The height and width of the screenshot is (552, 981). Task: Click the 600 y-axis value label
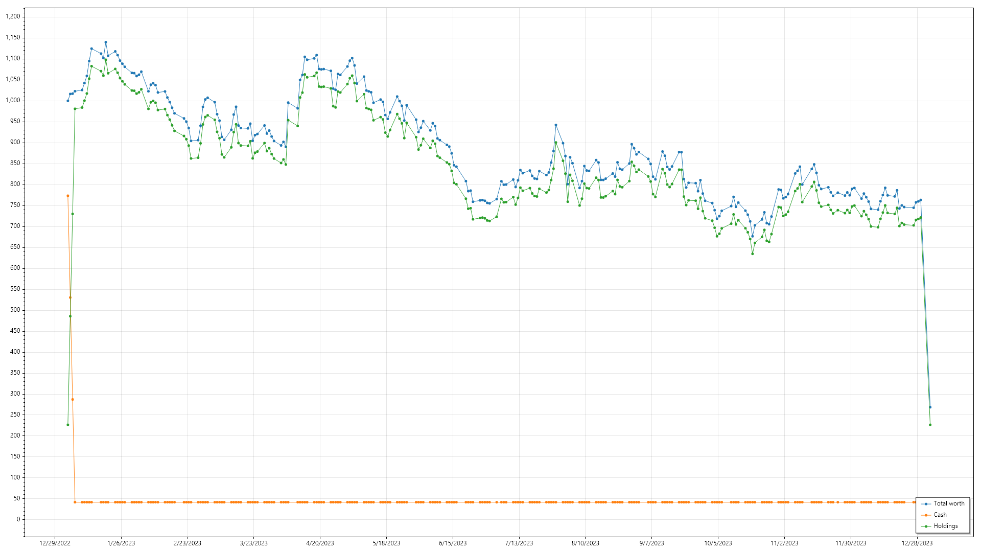tap(15, 268)
